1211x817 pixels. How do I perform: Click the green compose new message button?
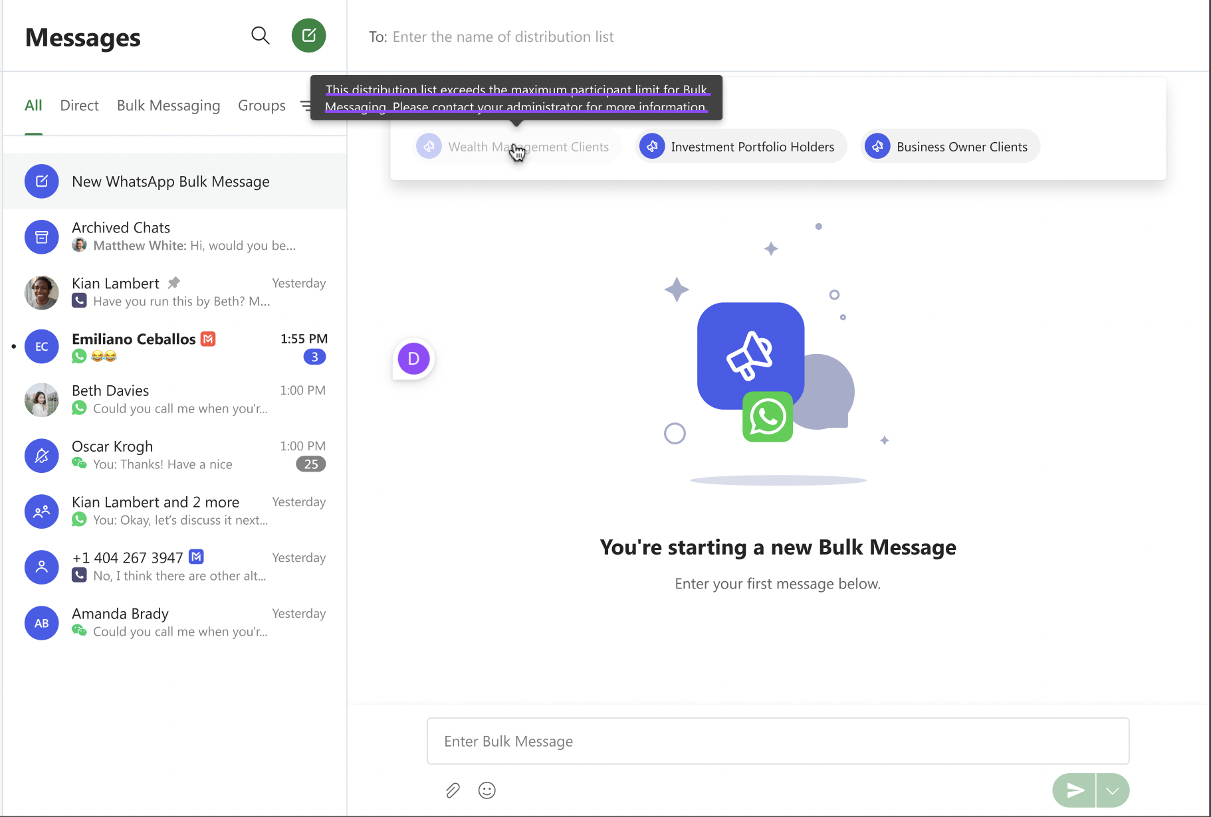coord(309,36)
